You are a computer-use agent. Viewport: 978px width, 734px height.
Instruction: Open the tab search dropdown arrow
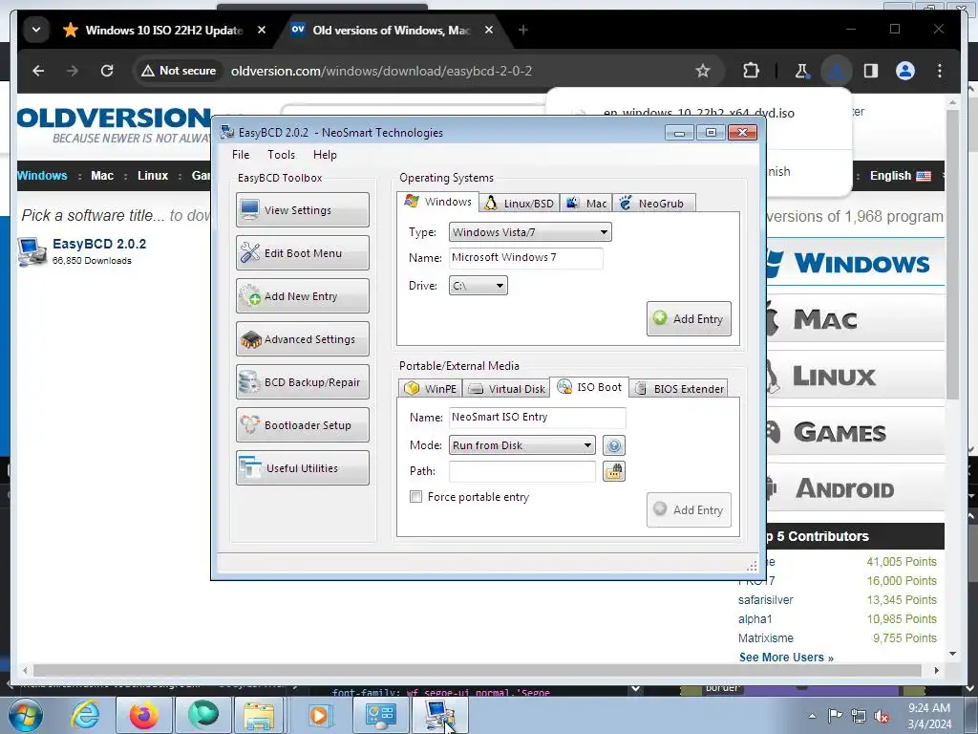pyautogui.click(x=36, y=30)
